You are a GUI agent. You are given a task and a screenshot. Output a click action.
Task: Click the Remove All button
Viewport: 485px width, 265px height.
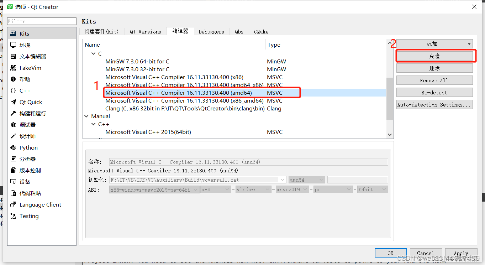click(434, 80)
